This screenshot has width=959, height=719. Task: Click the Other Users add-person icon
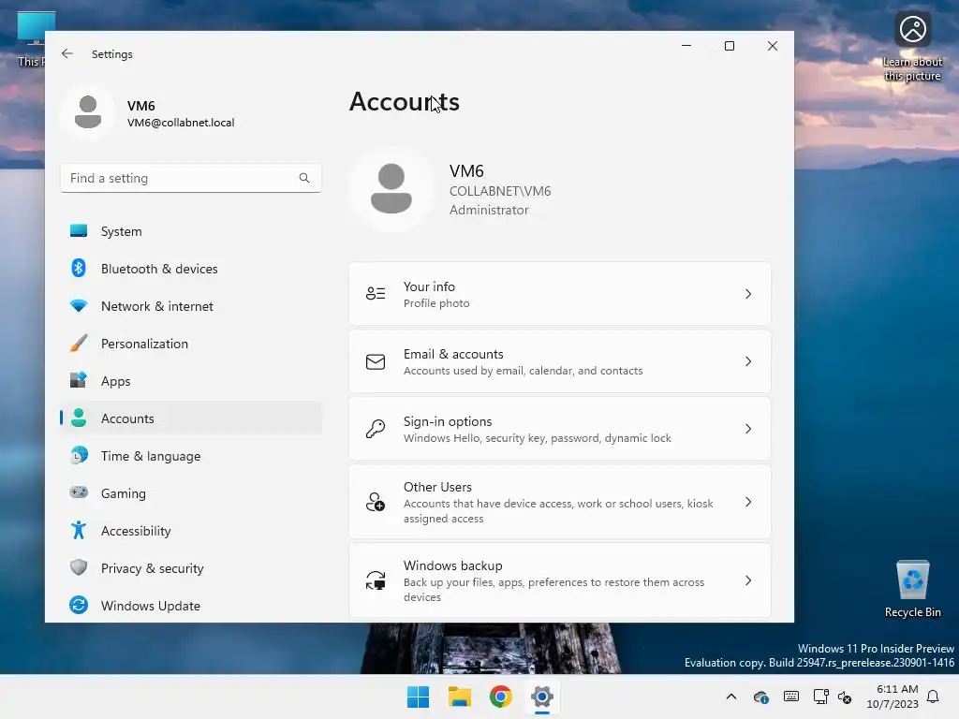pyautogui.click(x=376, y=502)
